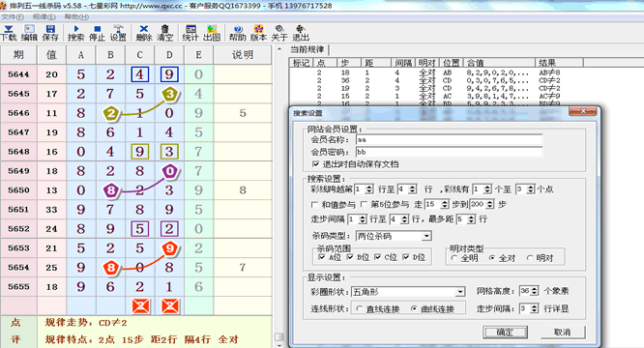644x348 pixels.
Task: Open the 统计 statistics toolbar icon
Action: (x=190, y=33)
